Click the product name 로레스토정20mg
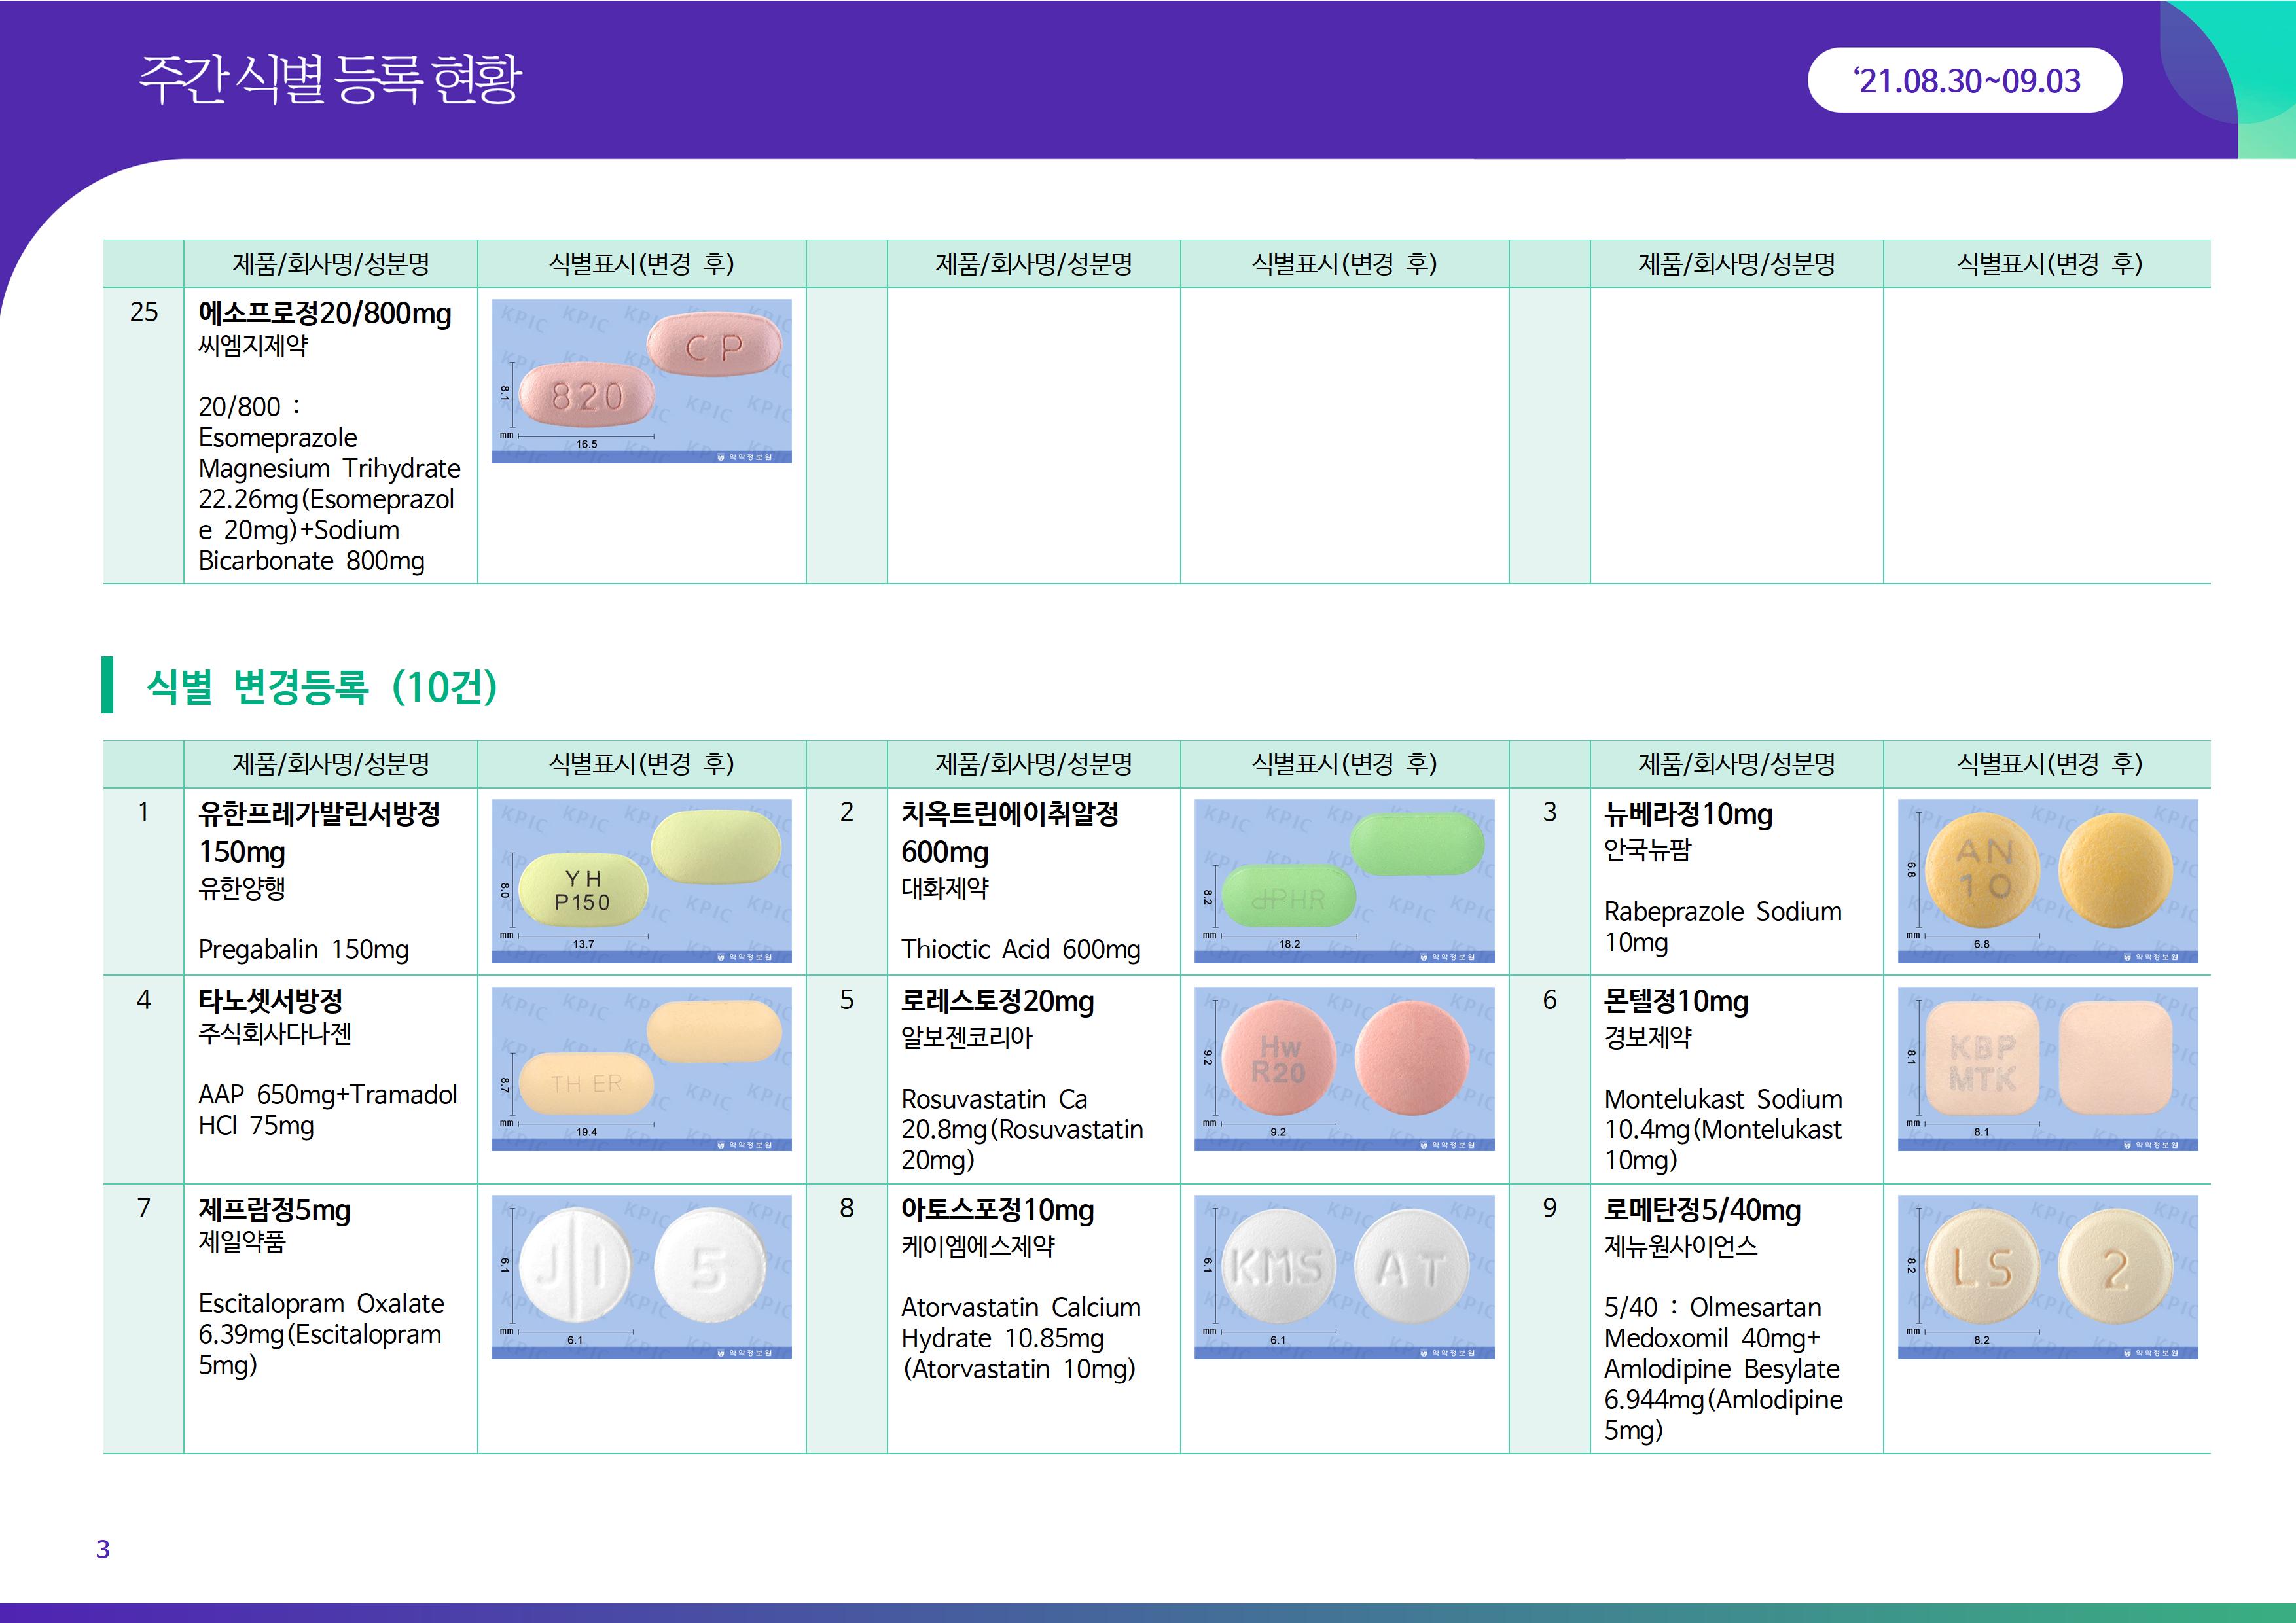 click(x=997, y=1001)
